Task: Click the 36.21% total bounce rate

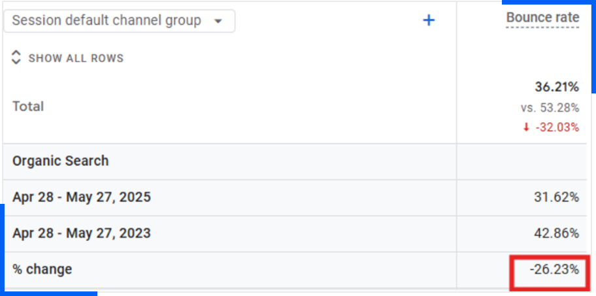Action: (x=557, y=88)
